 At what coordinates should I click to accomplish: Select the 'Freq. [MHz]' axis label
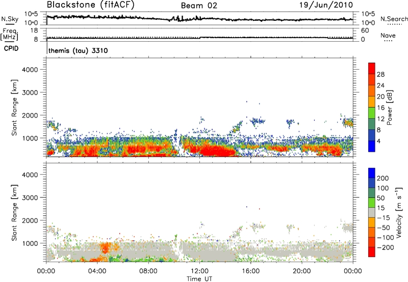point(10,34)
